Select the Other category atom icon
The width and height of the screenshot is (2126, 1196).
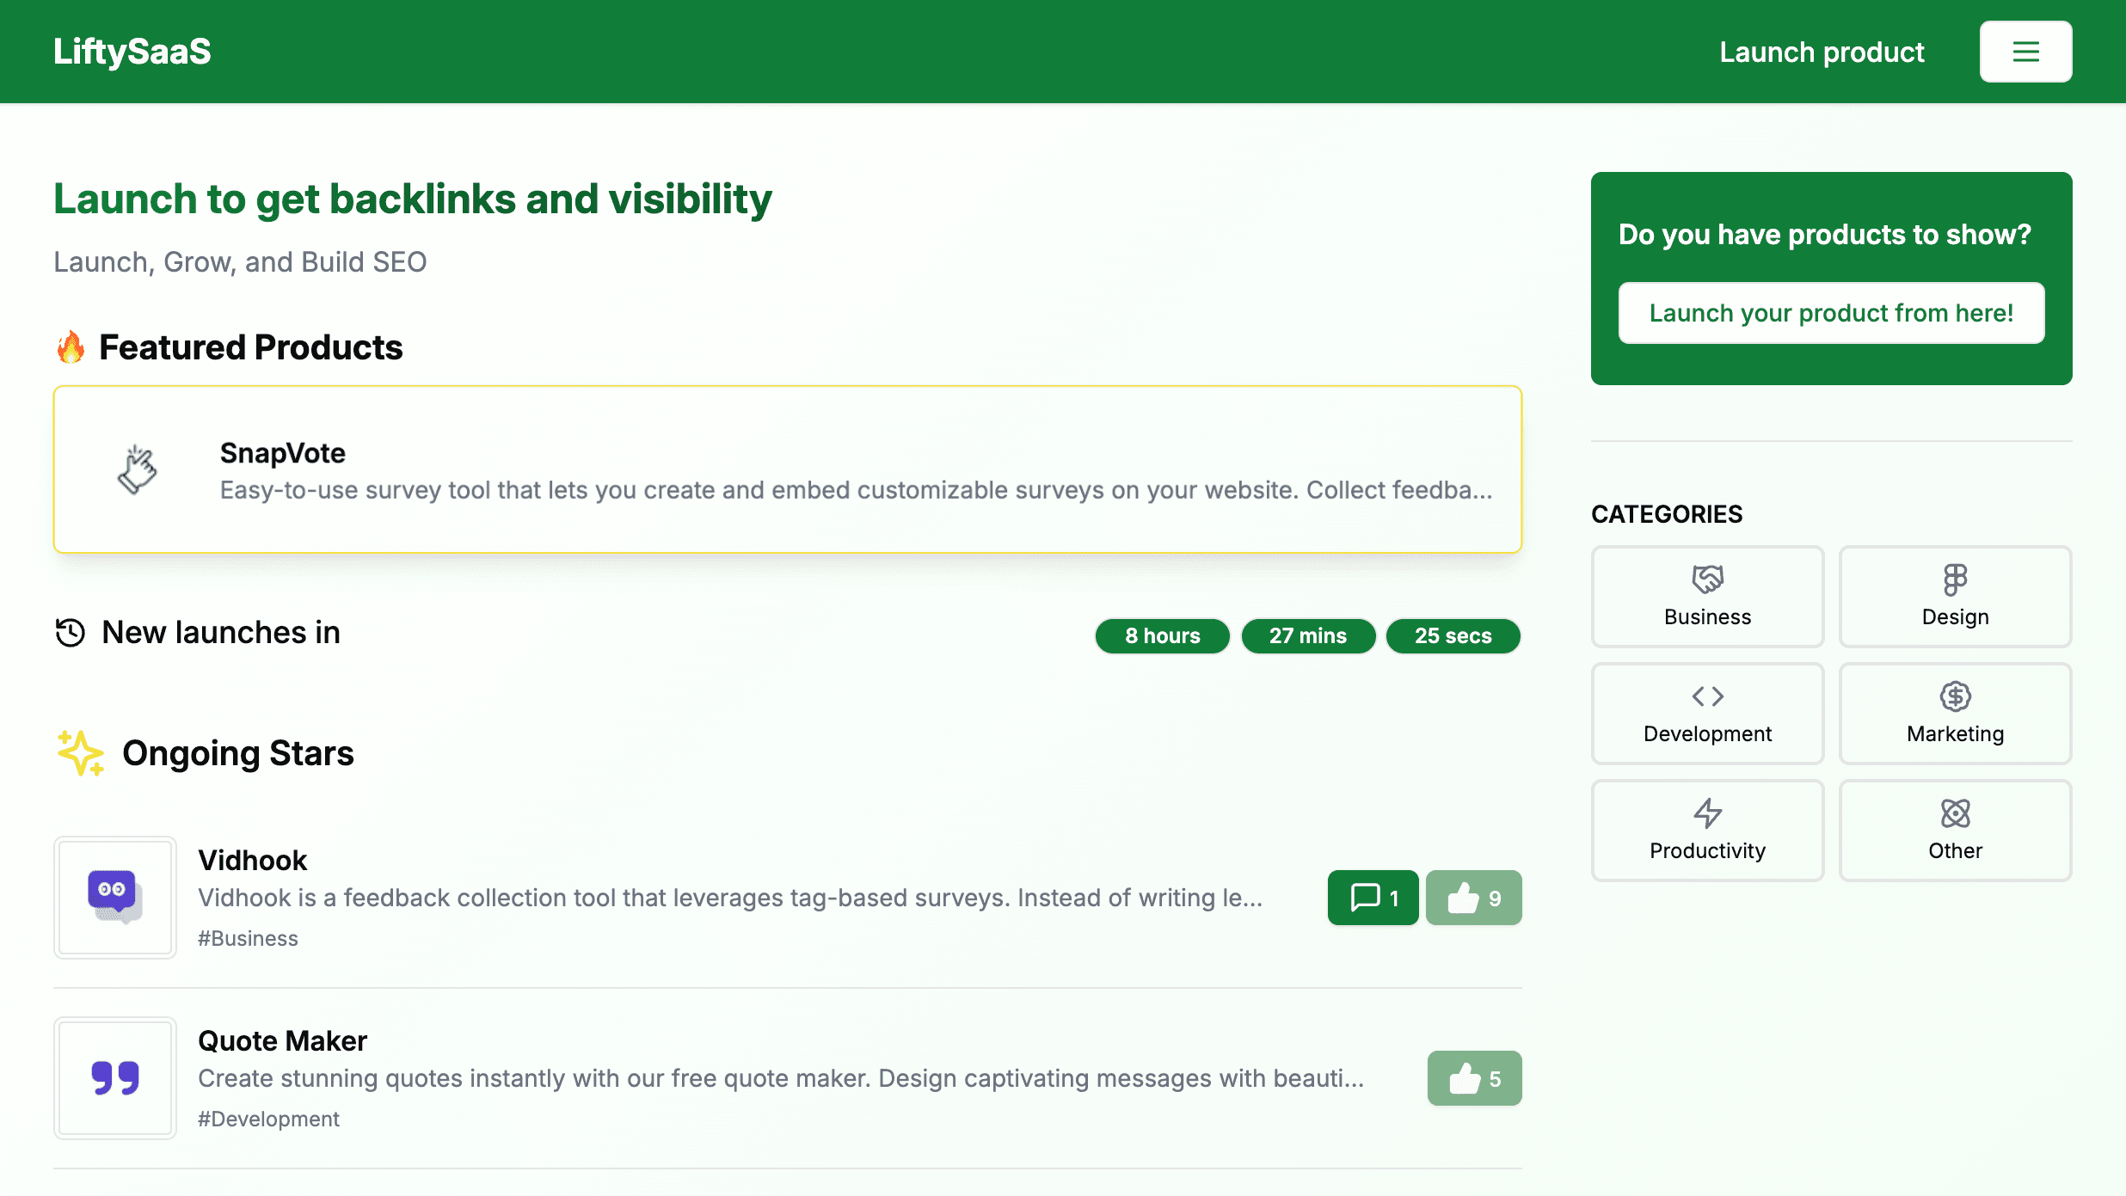click(x=1956, y=813)
